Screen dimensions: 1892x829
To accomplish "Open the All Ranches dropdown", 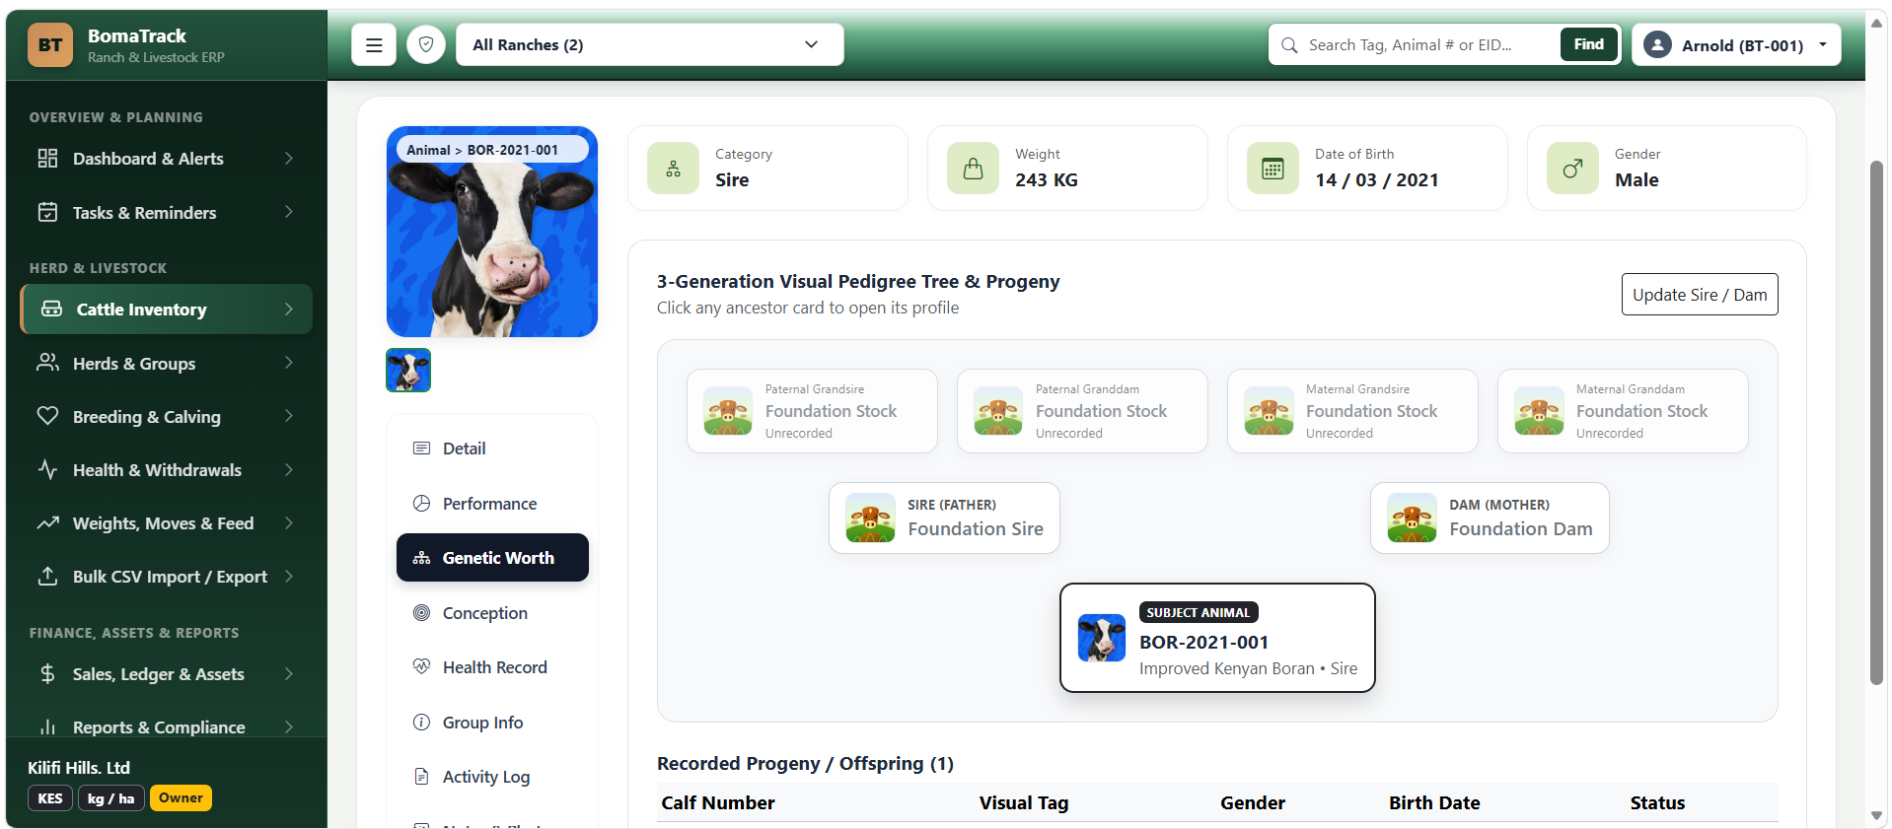I will pyautogui.click(x=649, y=45).
